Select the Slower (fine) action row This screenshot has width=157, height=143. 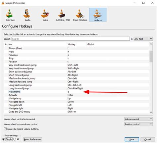(77, 48)
